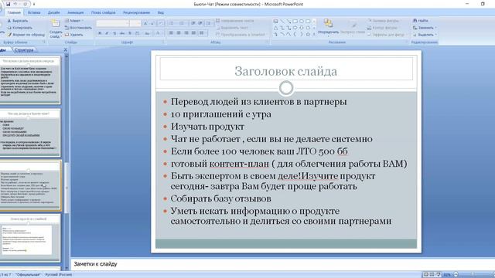Image resolution: width=495 pixels, height=278 pixels.
Task: Open the Рецензирование ribbon tab
Action: pyautogui.click(x=136, y=12)
